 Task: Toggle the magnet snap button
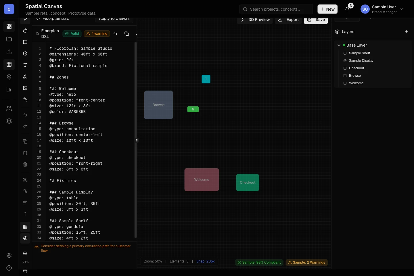(x=25, y=238)
